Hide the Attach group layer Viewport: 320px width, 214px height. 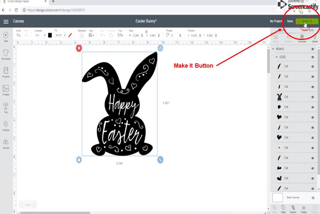click(x=313, y=49)
